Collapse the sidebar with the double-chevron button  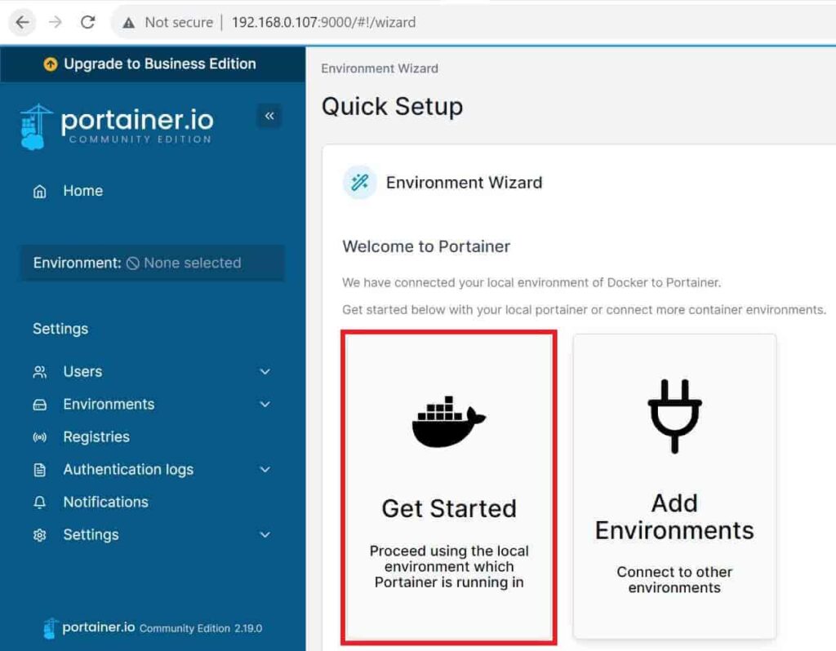tap(269, 116)
